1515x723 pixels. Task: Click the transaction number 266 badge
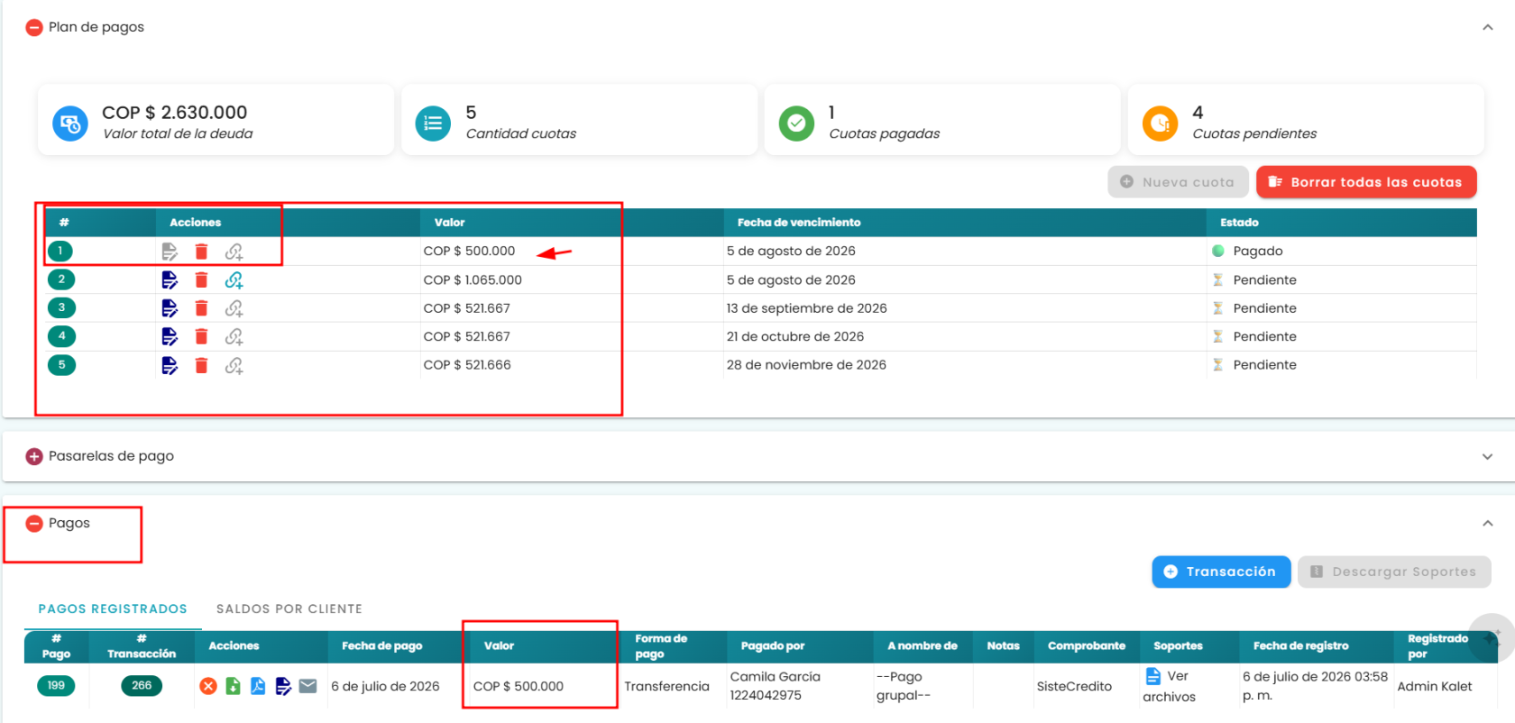click(x=142, y=686)
